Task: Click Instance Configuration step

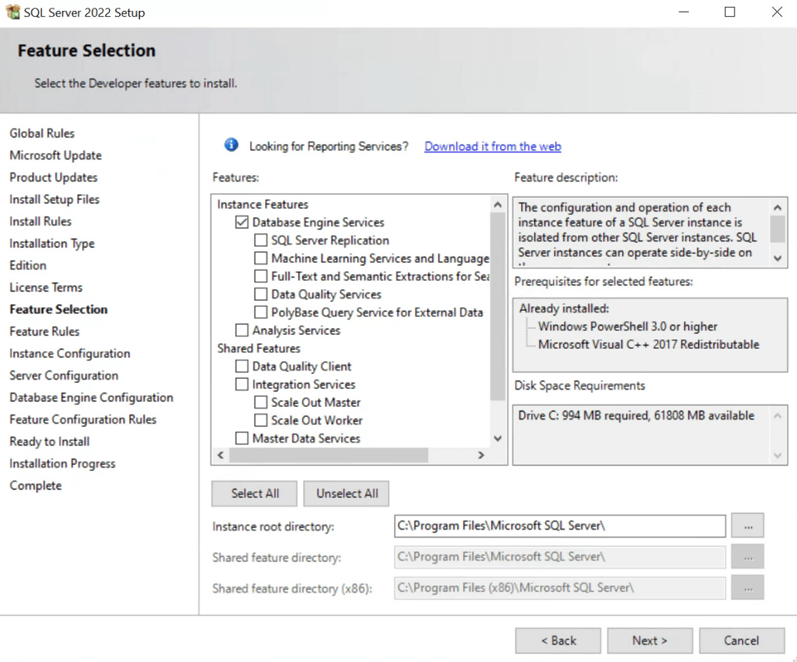Action: point(70,353)
